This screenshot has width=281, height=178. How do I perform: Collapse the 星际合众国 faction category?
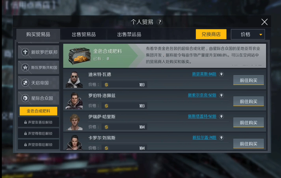[38, 98]
